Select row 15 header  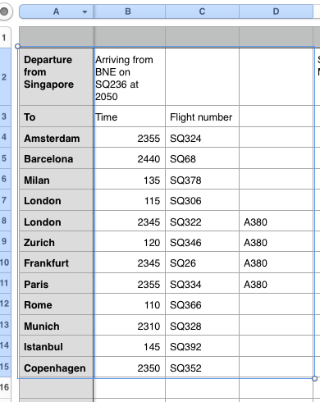[5, 367]
